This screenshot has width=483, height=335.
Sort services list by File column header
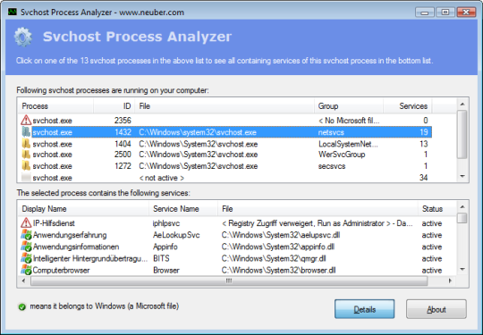(x=318, y=209)
